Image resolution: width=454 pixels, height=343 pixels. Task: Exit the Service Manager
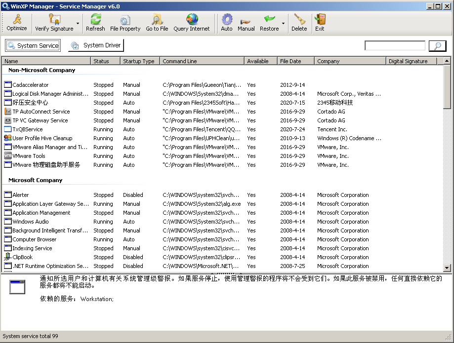click(320, 23)
